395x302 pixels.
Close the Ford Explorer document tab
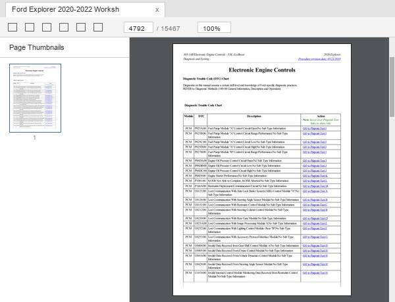click(157, 10)
